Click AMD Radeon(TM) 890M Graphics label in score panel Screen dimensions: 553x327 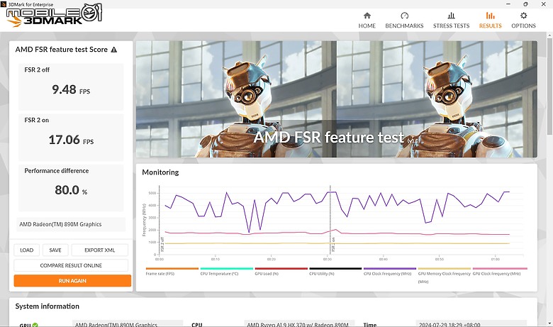(x=60, y=224)
